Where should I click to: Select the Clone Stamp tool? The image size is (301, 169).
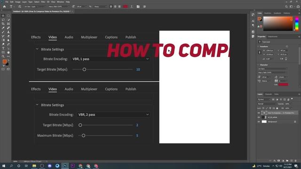pos(8,32)
